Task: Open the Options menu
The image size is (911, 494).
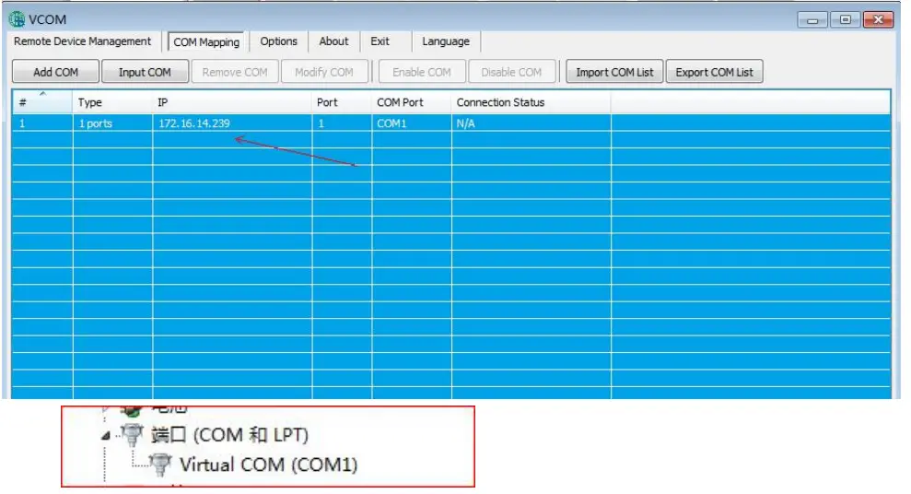Action: pos(278,41)
